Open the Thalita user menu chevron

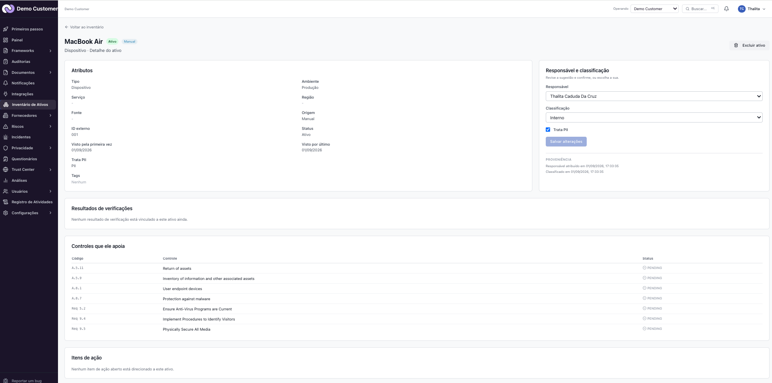click(x=764, y=9)
